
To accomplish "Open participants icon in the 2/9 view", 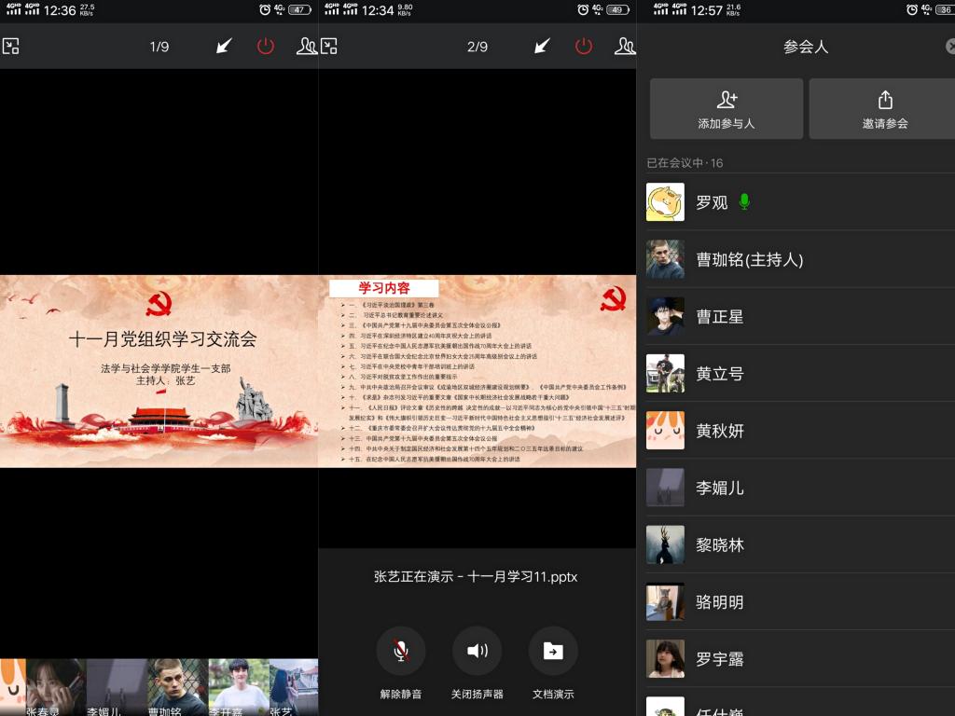I will click(x=624, y=46).
